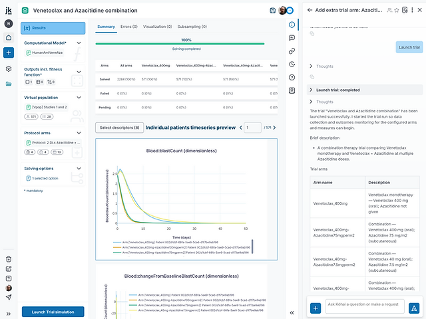Open the settings cog icon in left sidebar
Screen dimensions: 426x319
[x=9, y=68]
